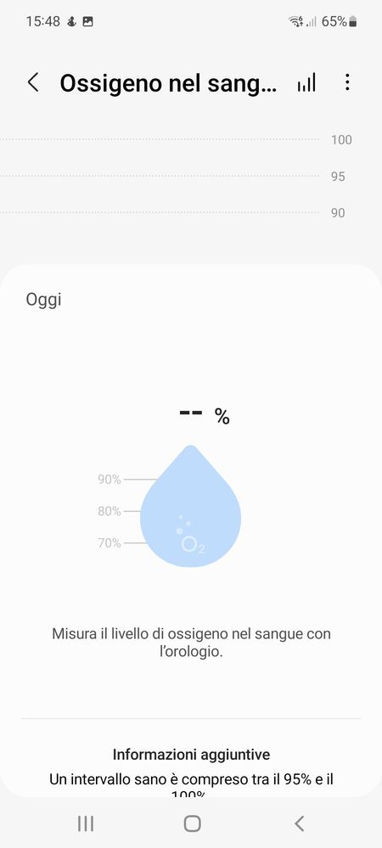The height and width of the screenshot is (848, 382).
Task: Tap the '-- %' oxygen reading
Action: [205, 416]
